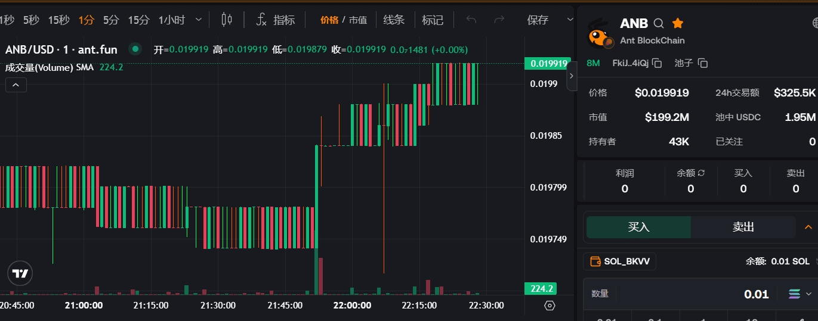This screenshot has height=321, width=818.
Task: Click the Ant BlockChain name
Action: 652,40
